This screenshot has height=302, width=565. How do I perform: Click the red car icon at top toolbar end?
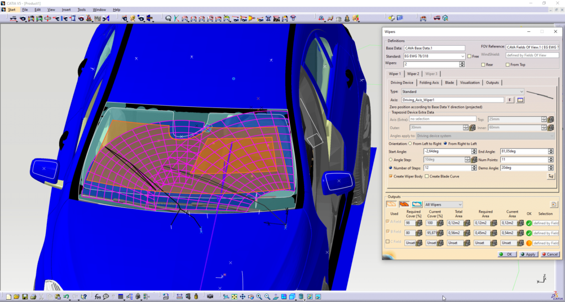coord(437,18)
